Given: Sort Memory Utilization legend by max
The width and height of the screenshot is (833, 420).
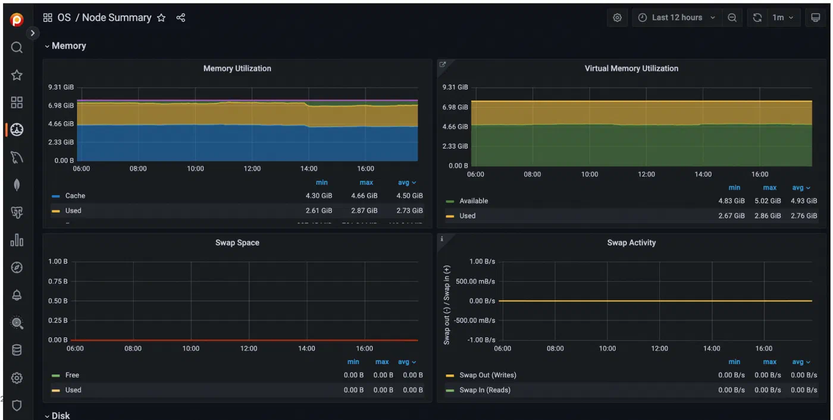Looking at the screenshot, I should pos(366,183).
